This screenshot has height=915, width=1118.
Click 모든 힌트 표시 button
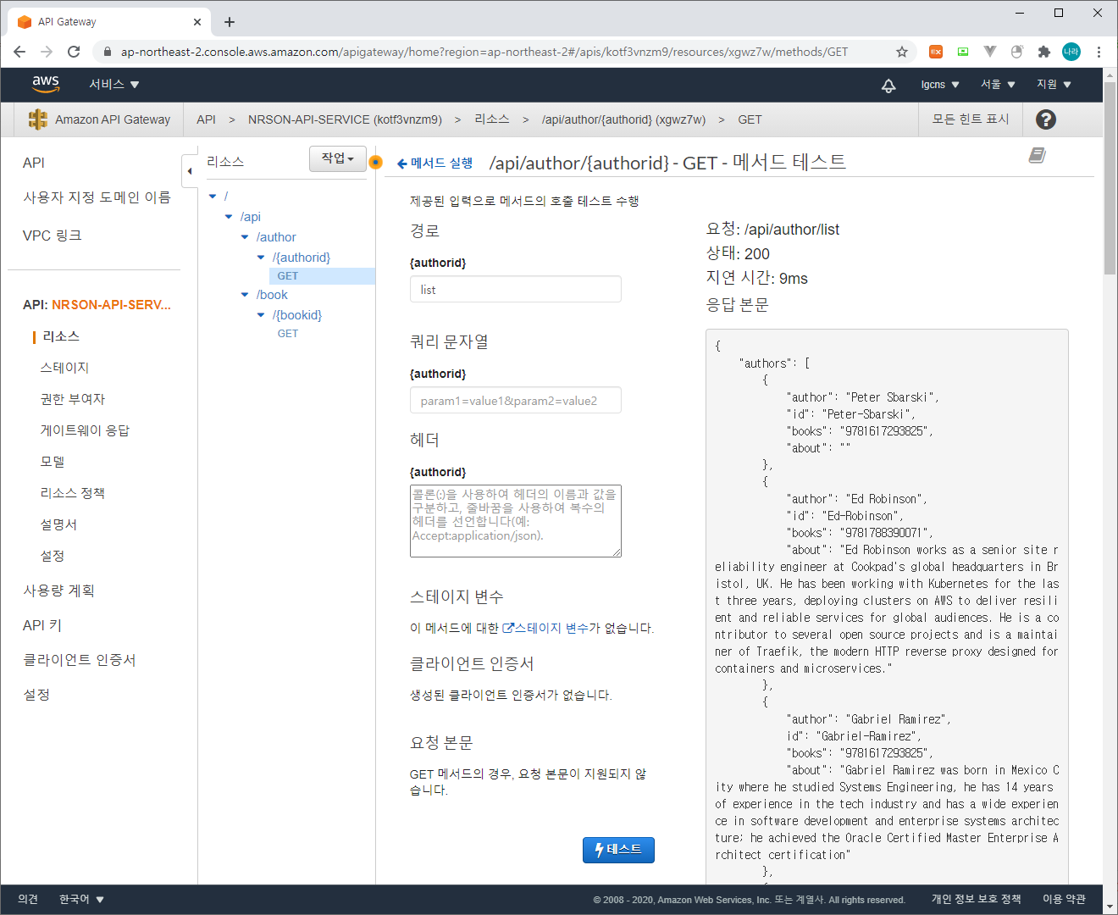coord(971,119)
